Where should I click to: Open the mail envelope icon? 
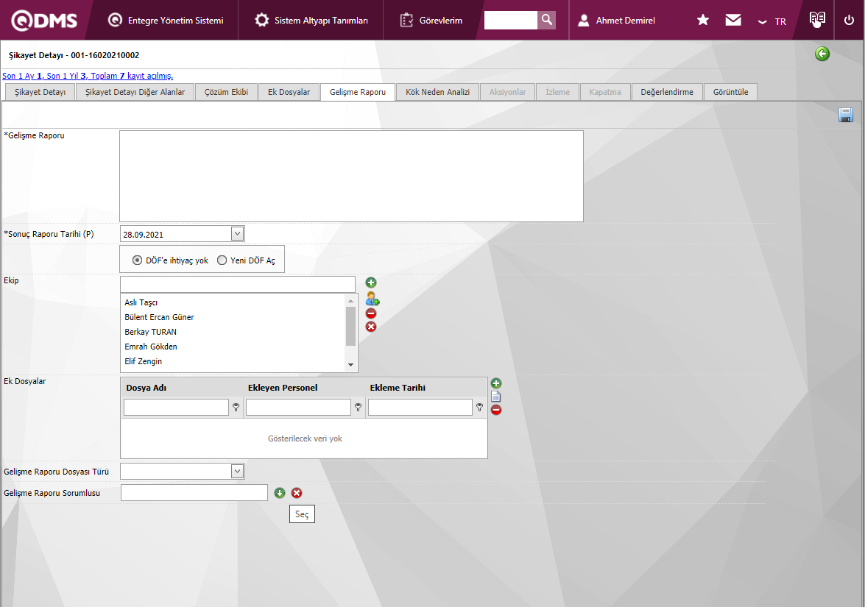pyautogui.click(x=732, y=21)
